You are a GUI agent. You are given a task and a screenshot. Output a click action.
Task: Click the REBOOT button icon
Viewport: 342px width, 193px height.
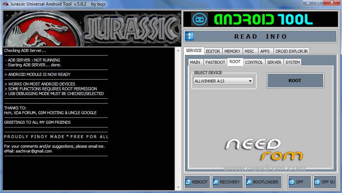[x=188, y=182]
